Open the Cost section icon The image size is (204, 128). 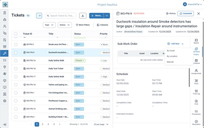[196, 102]
